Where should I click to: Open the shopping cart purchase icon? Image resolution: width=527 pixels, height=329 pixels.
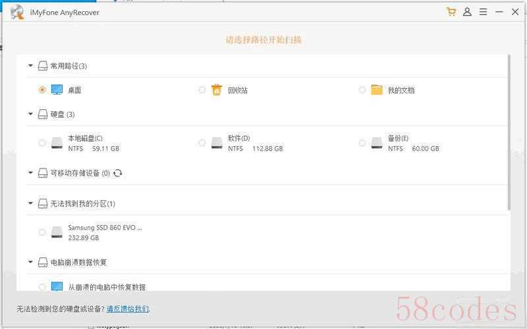451,12
